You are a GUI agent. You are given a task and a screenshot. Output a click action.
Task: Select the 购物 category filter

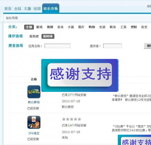coord(92,27)
